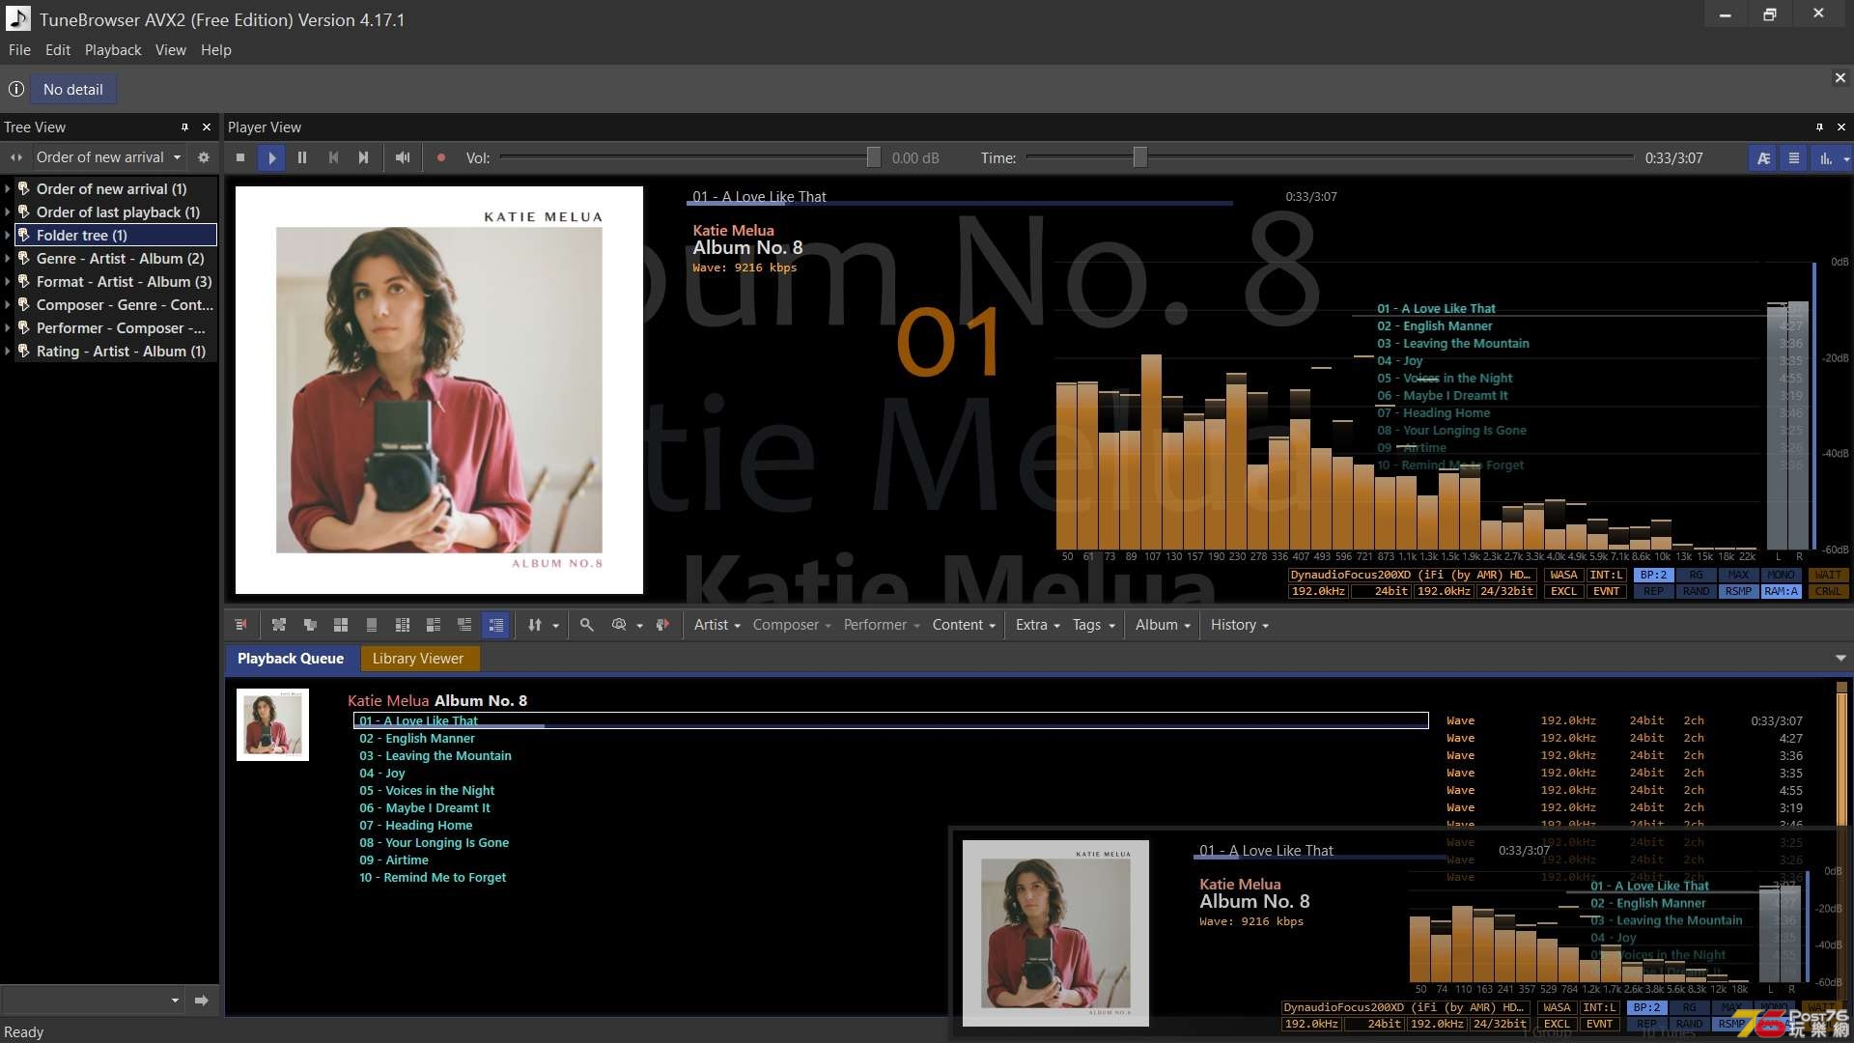Image resolution: width=1854 pixels, height=1043 pixels.
Task: Toggle RAM:A mode in main Player View
Action: tap(1782, 591)
